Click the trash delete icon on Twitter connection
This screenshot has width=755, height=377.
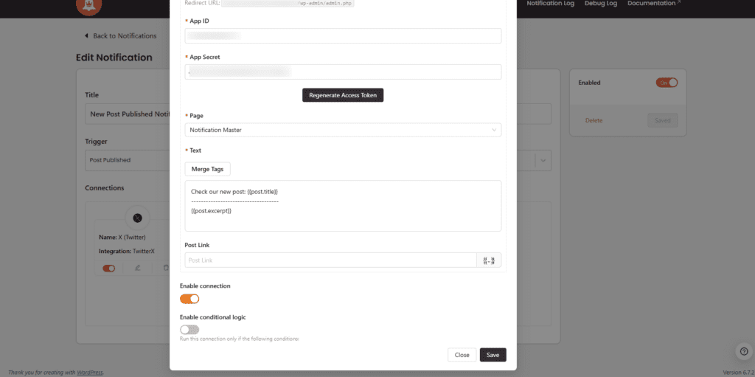pos(165,268)
